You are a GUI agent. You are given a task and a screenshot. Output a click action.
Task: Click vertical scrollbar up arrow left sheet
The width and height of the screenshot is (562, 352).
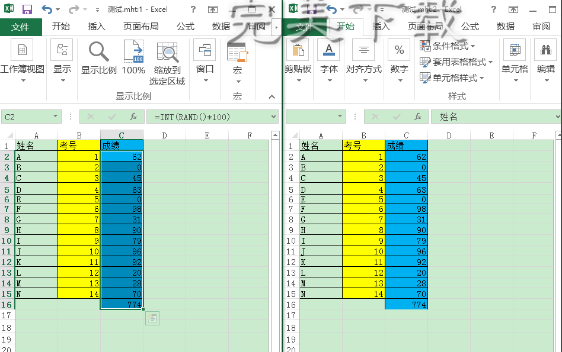(275, 135)
